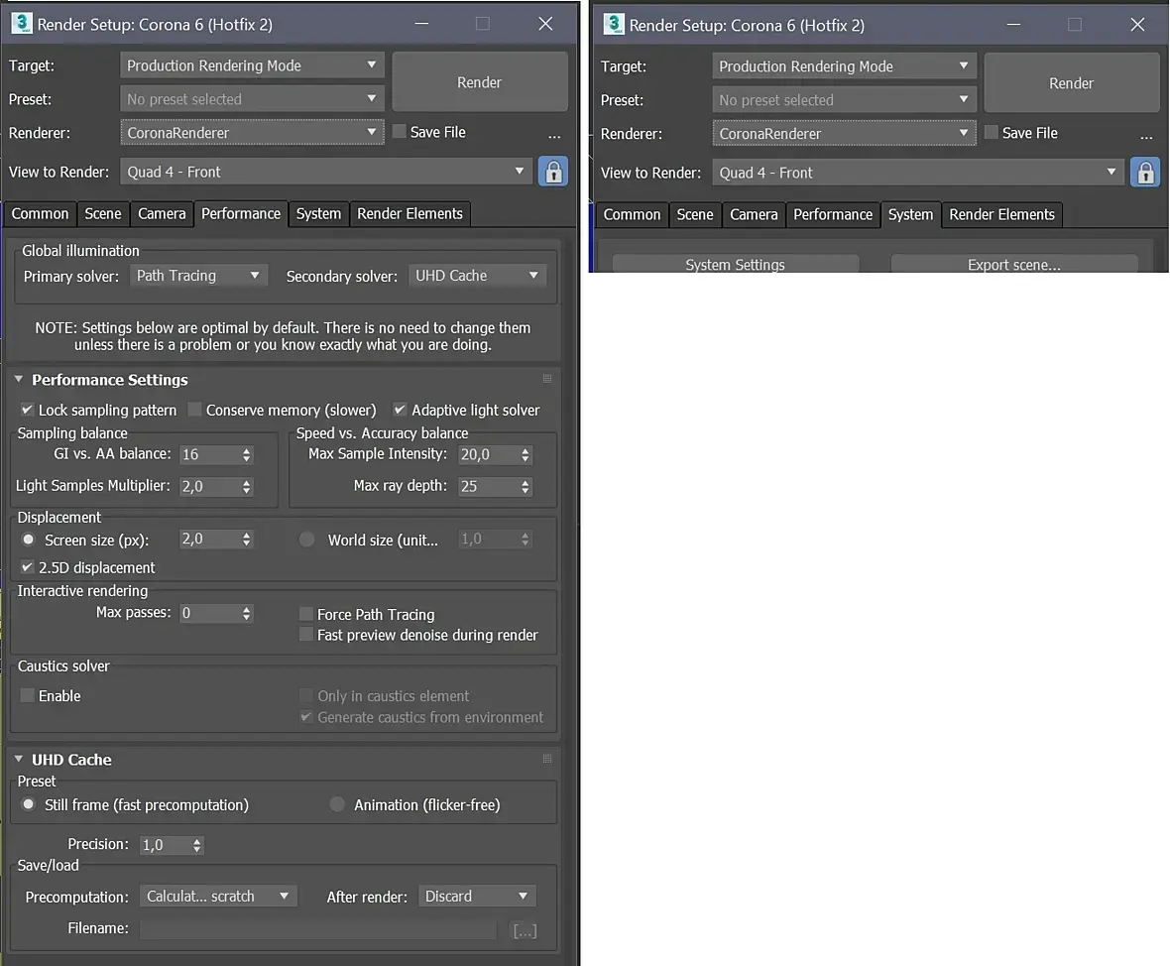Open Render Elements tab in left window

click(x=409, y=214)
